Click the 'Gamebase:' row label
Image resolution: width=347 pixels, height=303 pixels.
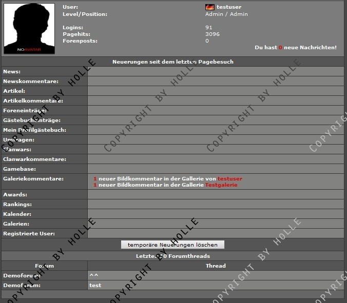coord(20,169)
